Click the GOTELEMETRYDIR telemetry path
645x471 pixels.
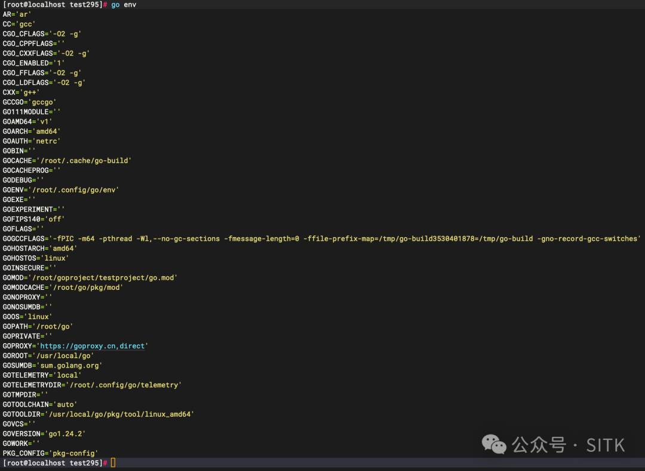click(124, 385)
